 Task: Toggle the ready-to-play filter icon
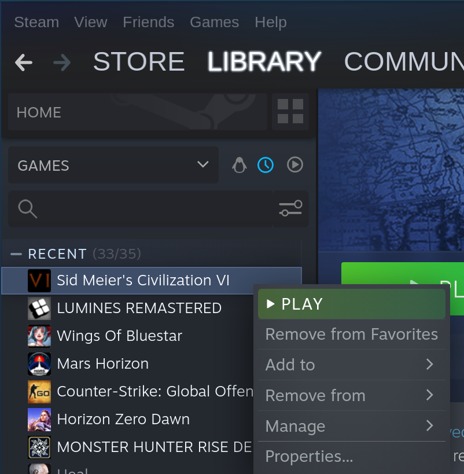click(294, 165)
